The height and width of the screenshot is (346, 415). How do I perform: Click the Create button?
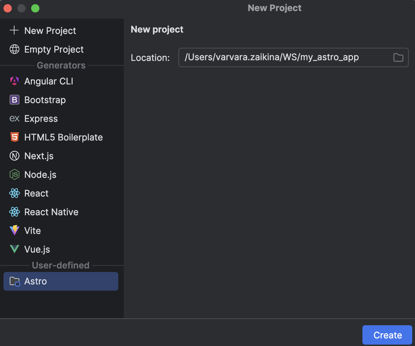[x=387, y=335]
